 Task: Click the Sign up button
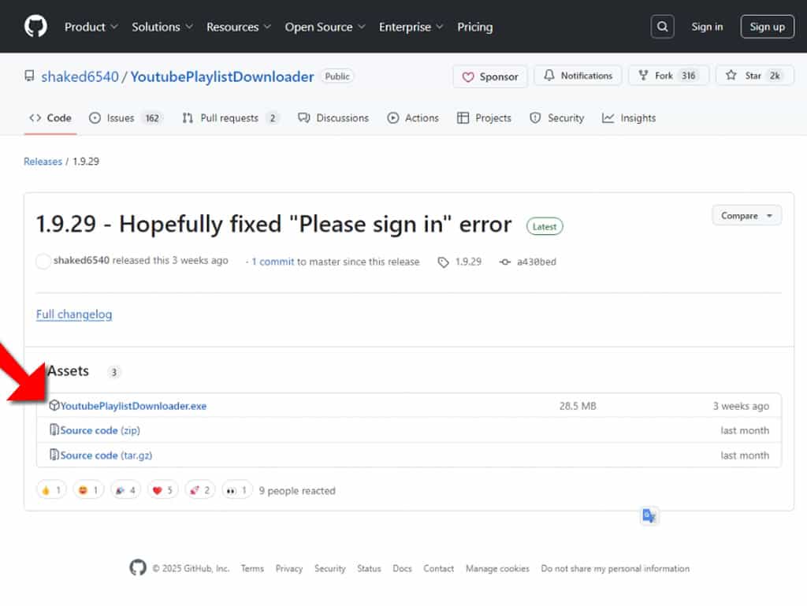coord(767,27)
